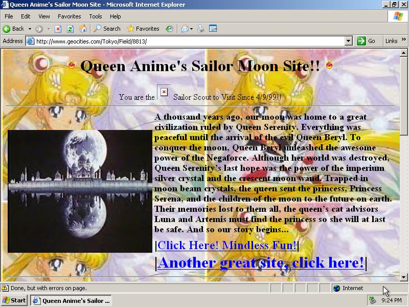Click the moon castle picture
This screenshot has height=307, width=409.
pos(80,191)
